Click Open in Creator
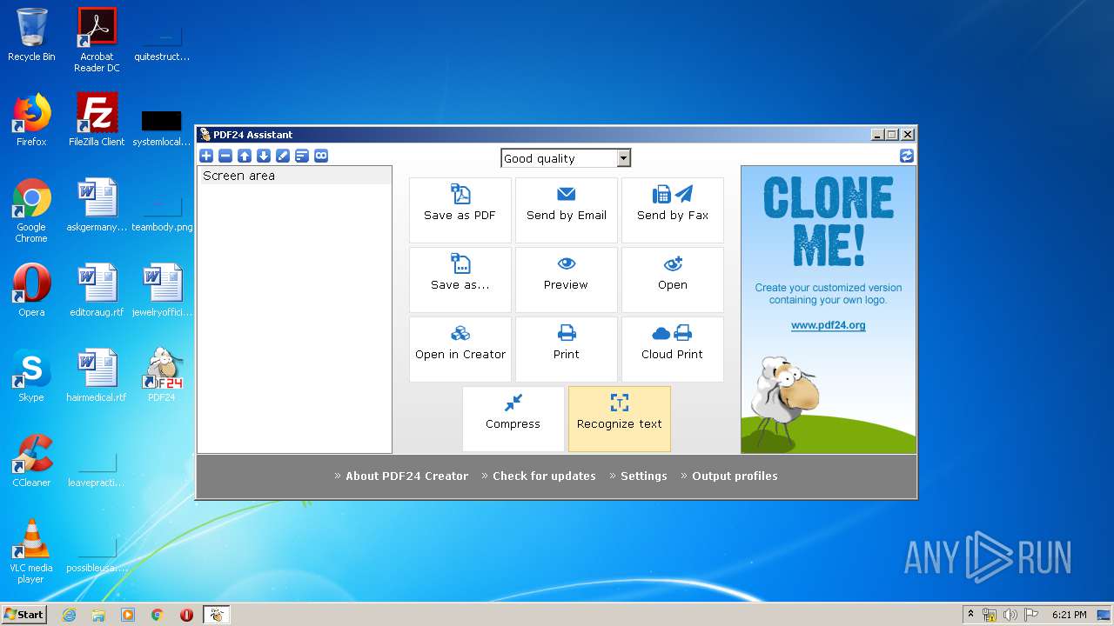 point(460,350)
